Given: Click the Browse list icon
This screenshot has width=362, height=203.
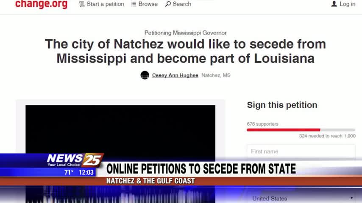Looking at the screenshot, I should pos(134,4).
